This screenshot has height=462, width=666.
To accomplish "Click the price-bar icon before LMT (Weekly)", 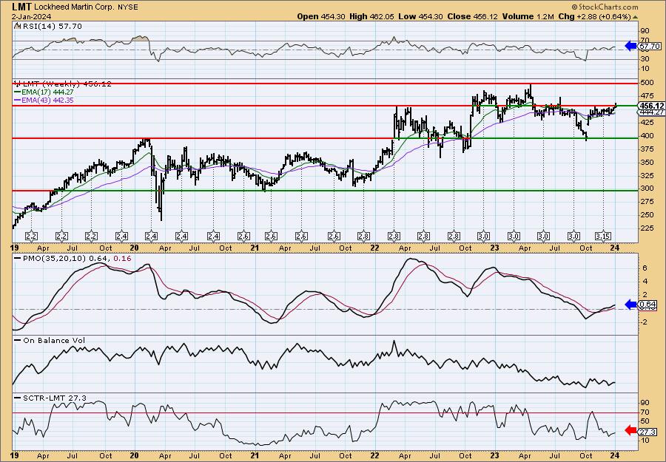I will 17,84.
